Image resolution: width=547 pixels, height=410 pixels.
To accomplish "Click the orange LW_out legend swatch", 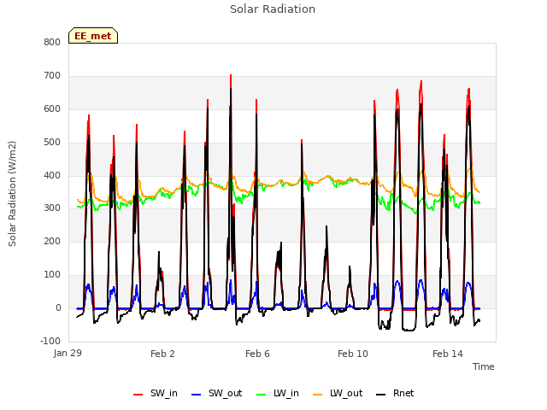I will [x=318, y=395].
